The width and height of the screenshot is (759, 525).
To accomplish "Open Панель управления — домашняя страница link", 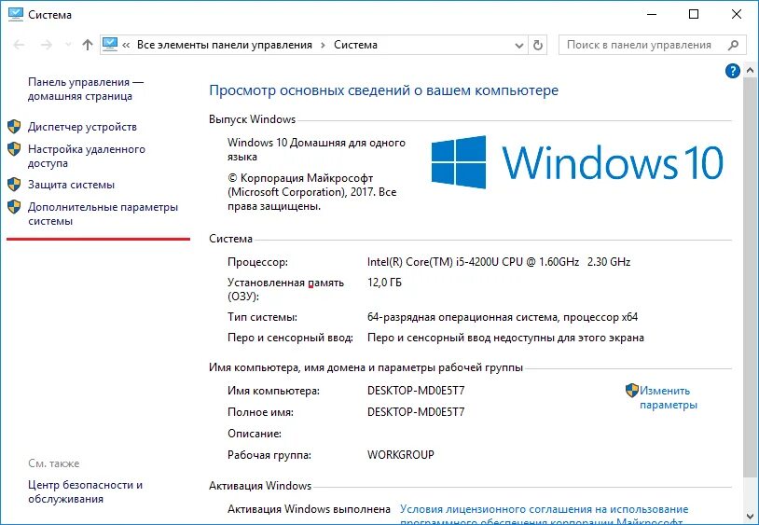I will pyautogui.click(x=86, y=89).
